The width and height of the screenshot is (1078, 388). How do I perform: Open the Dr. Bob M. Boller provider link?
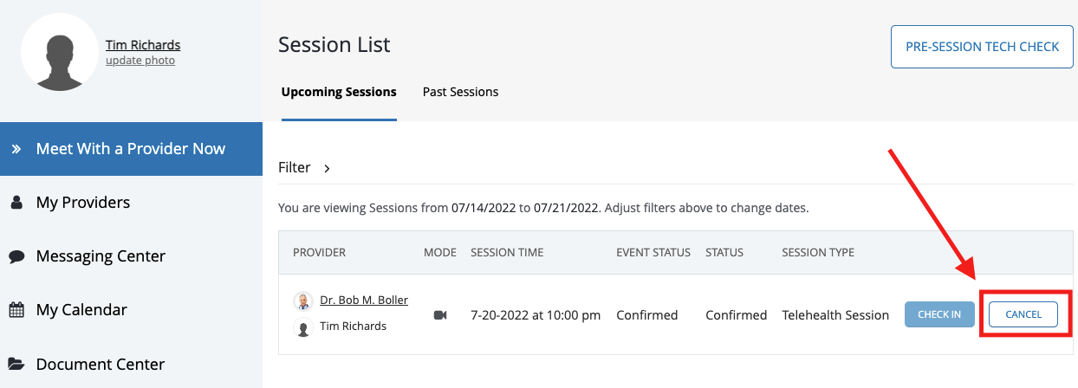pos(364,301)
